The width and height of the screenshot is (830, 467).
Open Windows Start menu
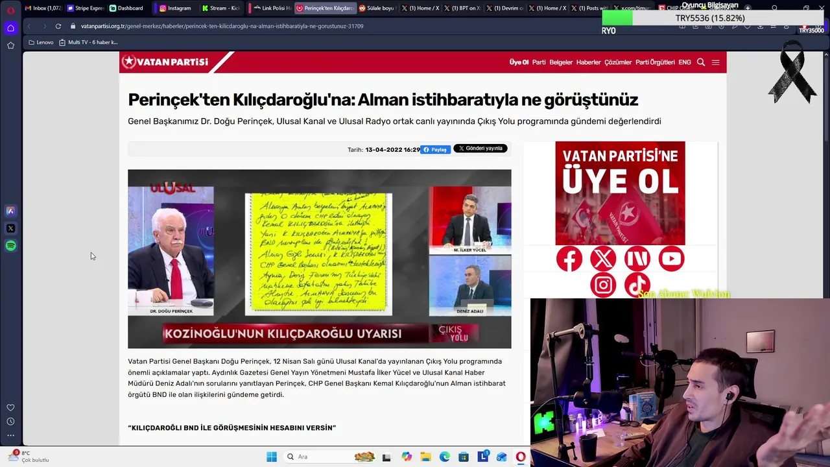(x=272, y=457)
